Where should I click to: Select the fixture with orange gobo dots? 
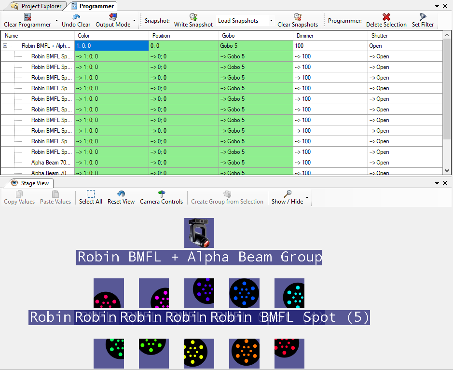[x=245, y=354]
